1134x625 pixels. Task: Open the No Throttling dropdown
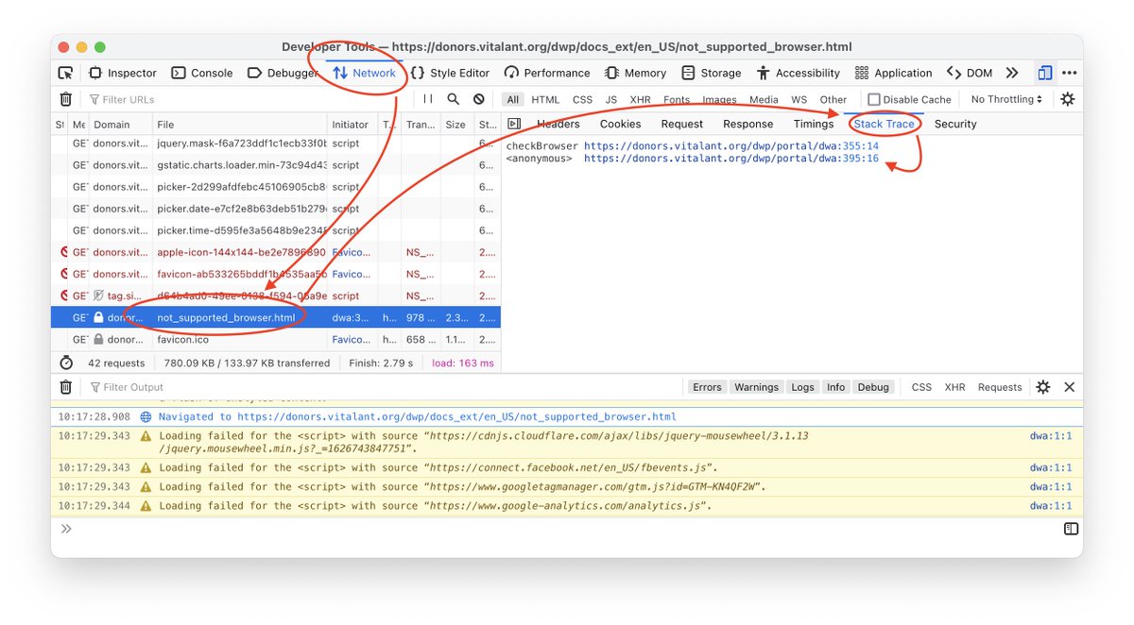coord(1006,99)
